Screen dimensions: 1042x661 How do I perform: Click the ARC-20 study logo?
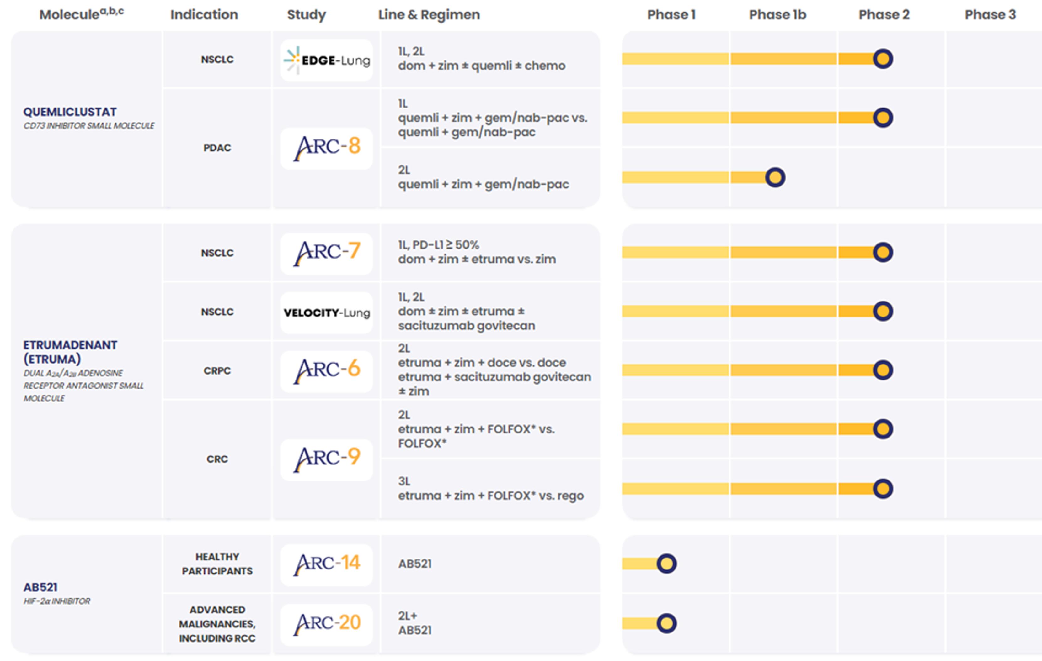pyautogui.click(x=327, y=624)
